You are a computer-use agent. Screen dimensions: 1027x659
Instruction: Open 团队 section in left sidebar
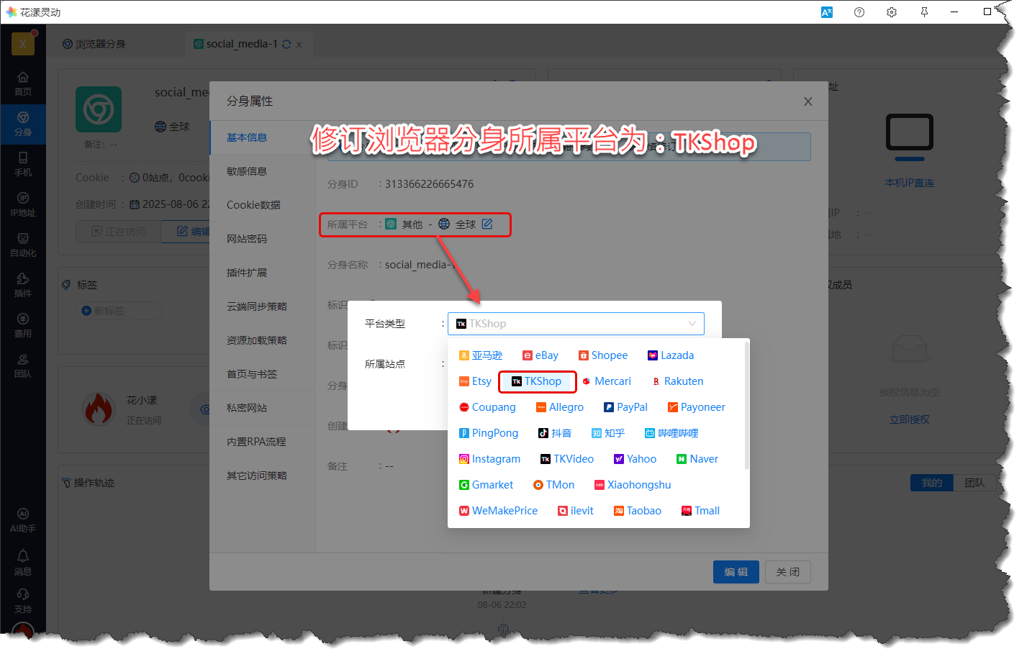tap(23, 366)
